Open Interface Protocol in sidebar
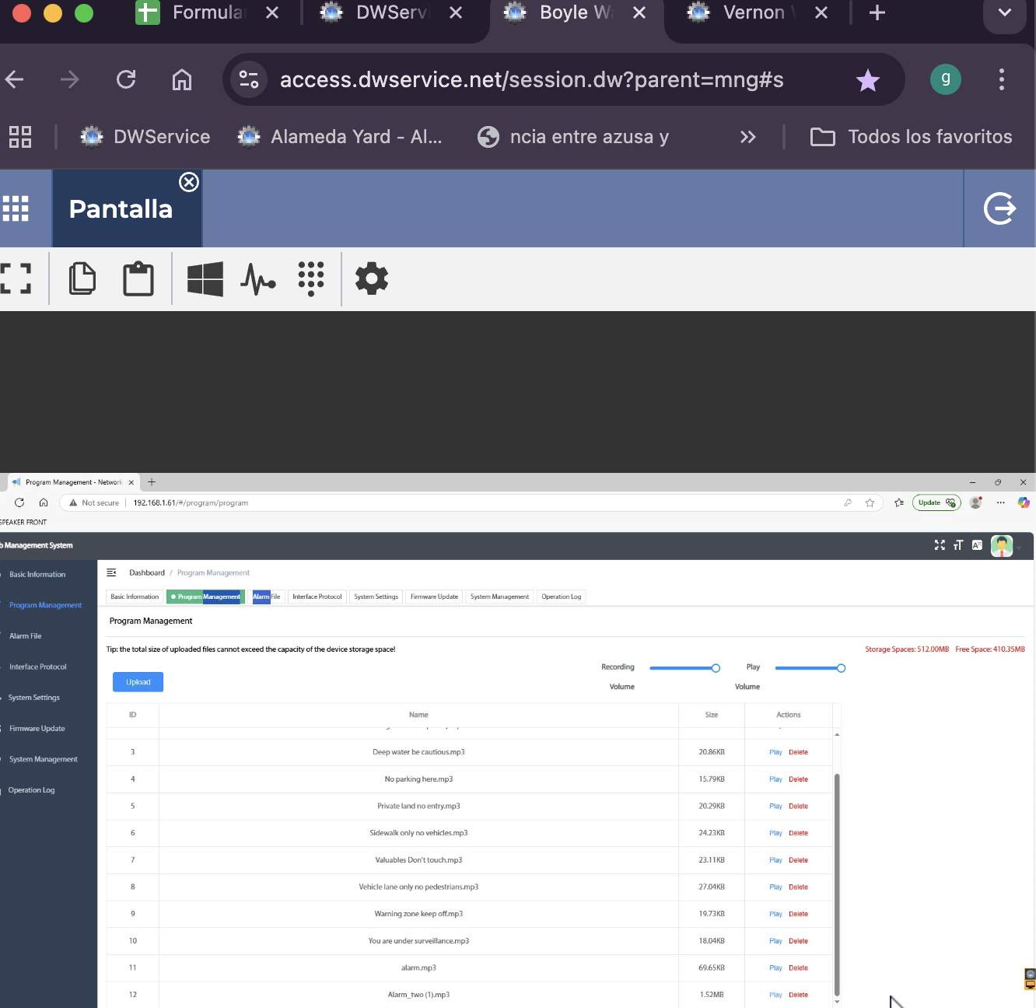 [x=38, y=667]
